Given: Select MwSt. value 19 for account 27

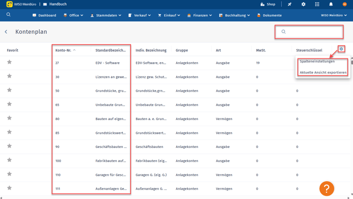Looking at the screenshot, I should coord(258,63).
